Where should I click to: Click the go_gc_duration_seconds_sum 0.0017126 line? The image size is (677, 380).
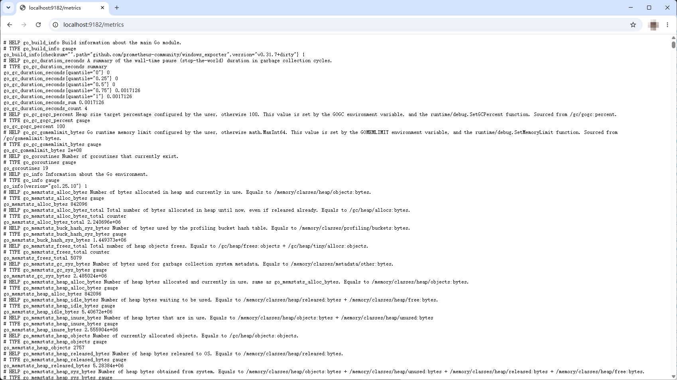(x=54, y=102)
